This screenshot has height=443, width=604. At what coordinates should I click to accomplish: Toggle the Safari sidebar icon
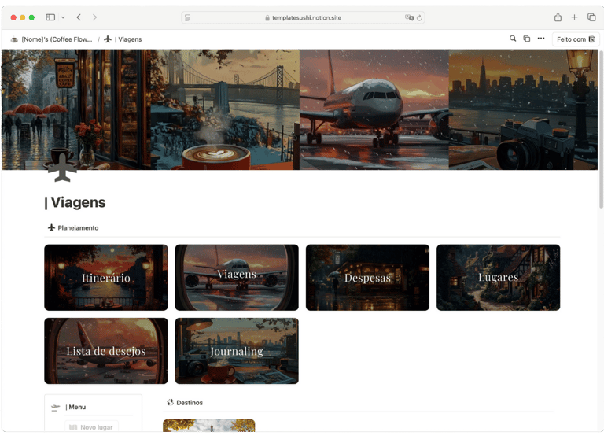[x=50, y=17]
